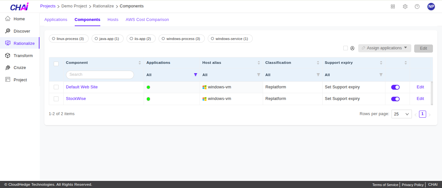Click the Applications column filter icon
The image size is (442, 188).
tap(195, 74)
